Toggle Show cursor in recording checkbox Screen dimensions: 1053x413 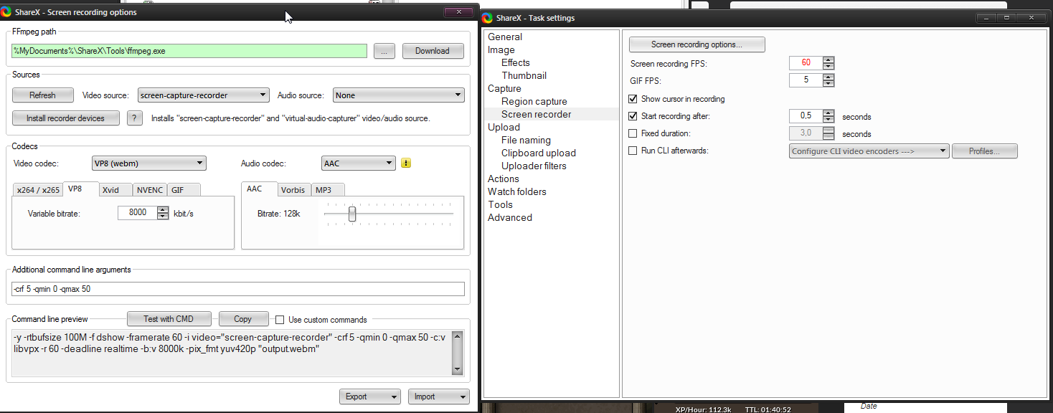pyautogui.click(x=633, y=99)
